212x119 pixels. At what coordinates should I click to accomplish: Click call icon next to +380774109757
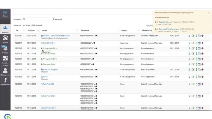point(94,86)
